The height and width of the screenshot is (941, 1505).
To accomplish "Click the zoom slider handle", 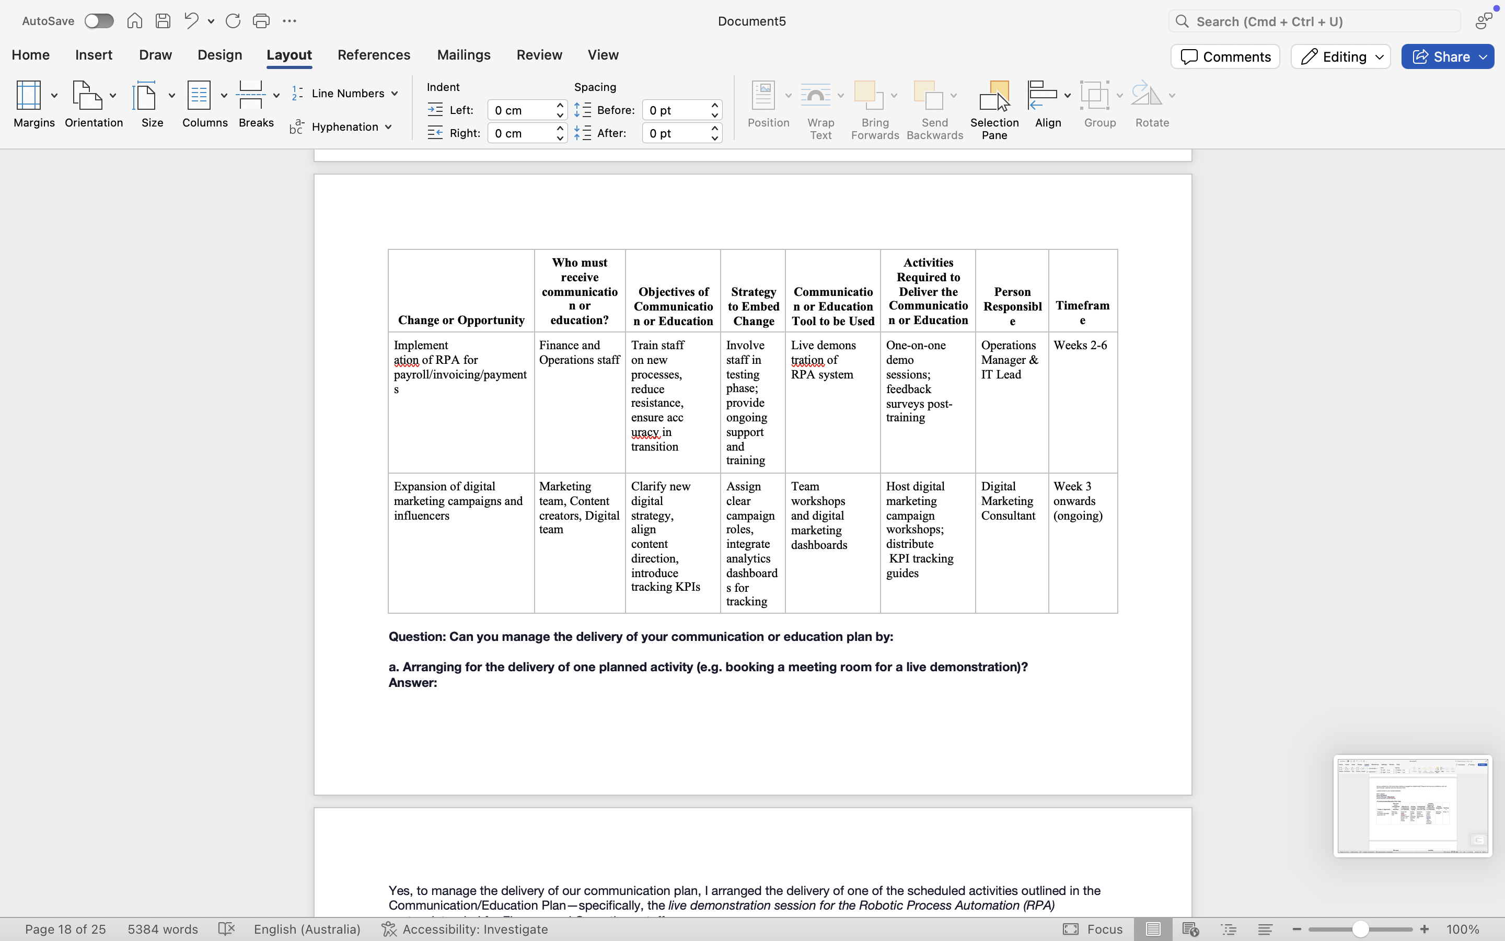I will [x=1360, y=929].
